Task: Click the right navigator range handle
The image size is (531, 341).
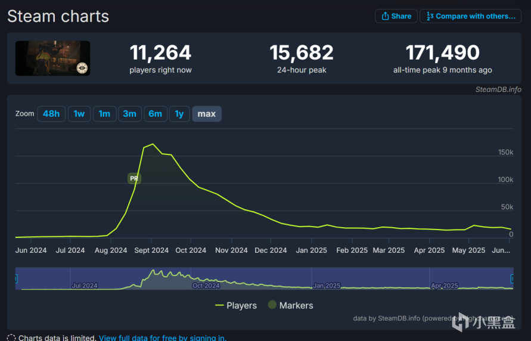Action: coord(512,278)
